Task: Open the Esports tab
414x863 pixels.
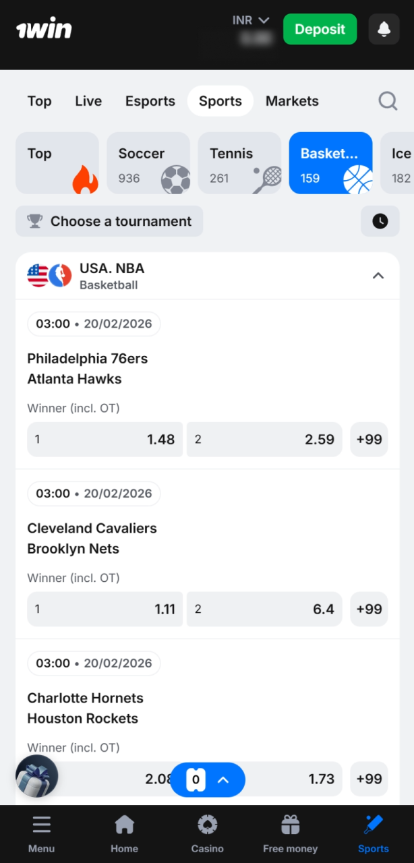Action: click(x=150, y=100)
